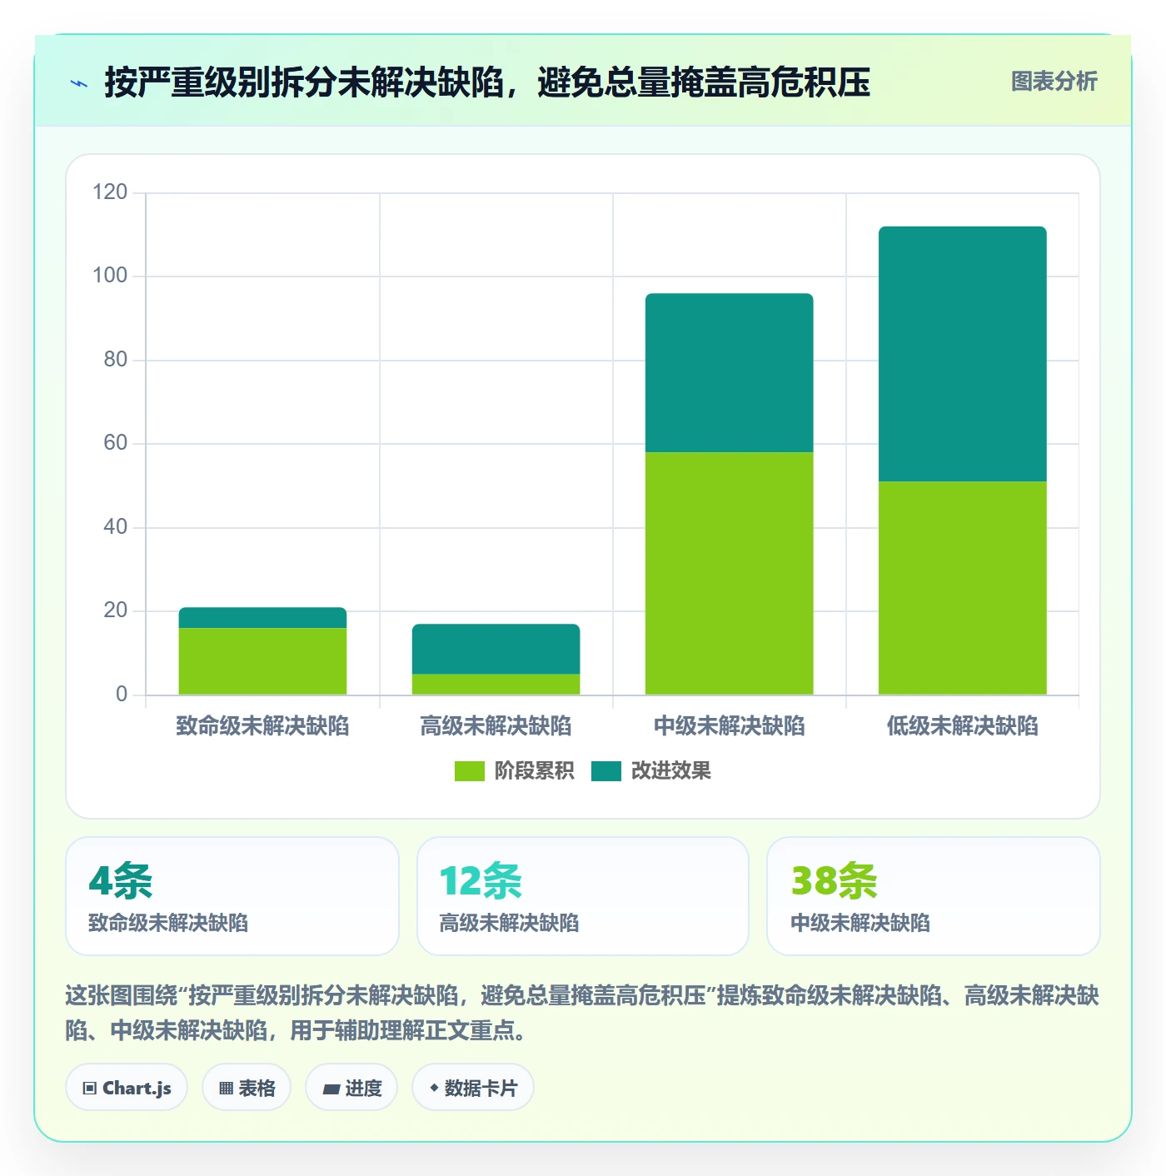Screen dimensions: 1166x1176
Task: Click the 图表分析 label in header
Action: [x=1054, y=82]
